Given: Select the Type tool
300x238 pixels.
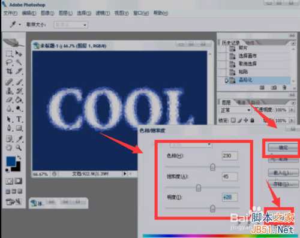Looking at the screenshot, I should point(19,119).
